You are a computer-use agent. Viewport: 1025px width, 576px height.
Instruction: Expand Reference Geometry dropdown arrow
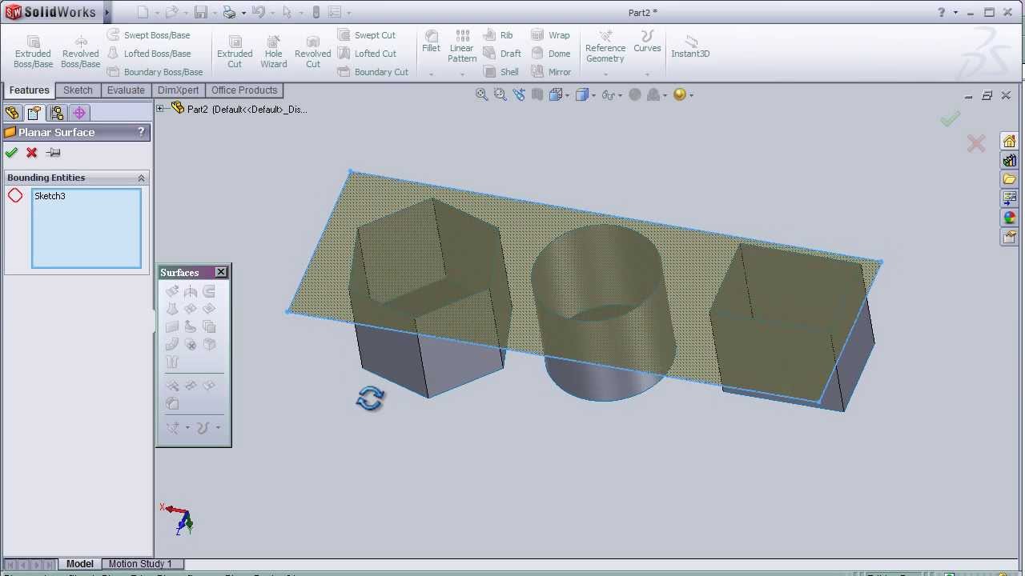(x=605, y=74)
